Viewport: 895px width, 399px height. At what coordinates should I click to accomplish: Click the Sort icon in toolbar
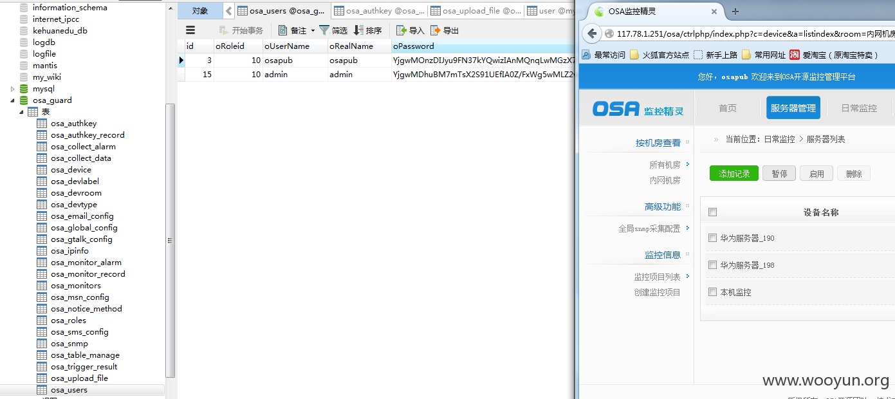pos(359,30)
